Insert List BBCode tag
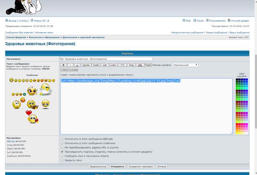Viewport: 257px width, 175px height. (104, 65)
